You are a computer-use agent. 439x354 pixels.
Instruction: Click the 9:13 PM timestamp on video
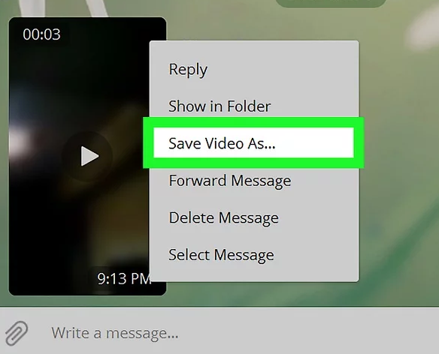[x=124, y=278]
